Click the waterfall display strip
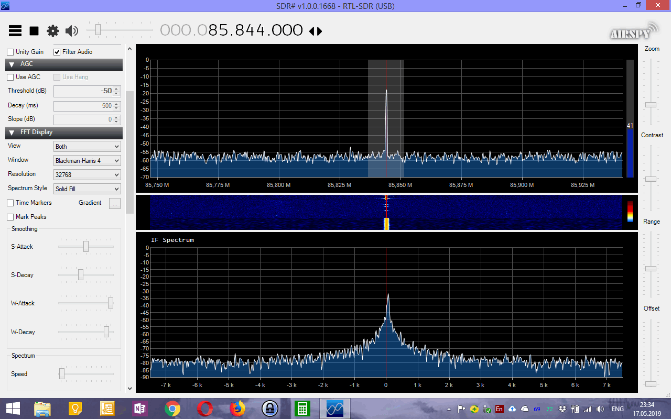This screenshot has width=671, height=419. click(386, 212)
